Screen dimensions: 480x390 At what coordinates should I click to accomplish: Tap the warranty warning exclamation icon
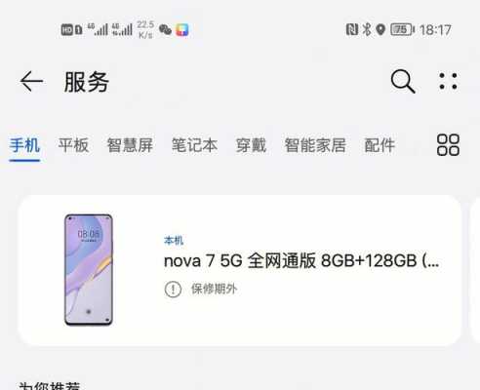click(x=173, y=289)
